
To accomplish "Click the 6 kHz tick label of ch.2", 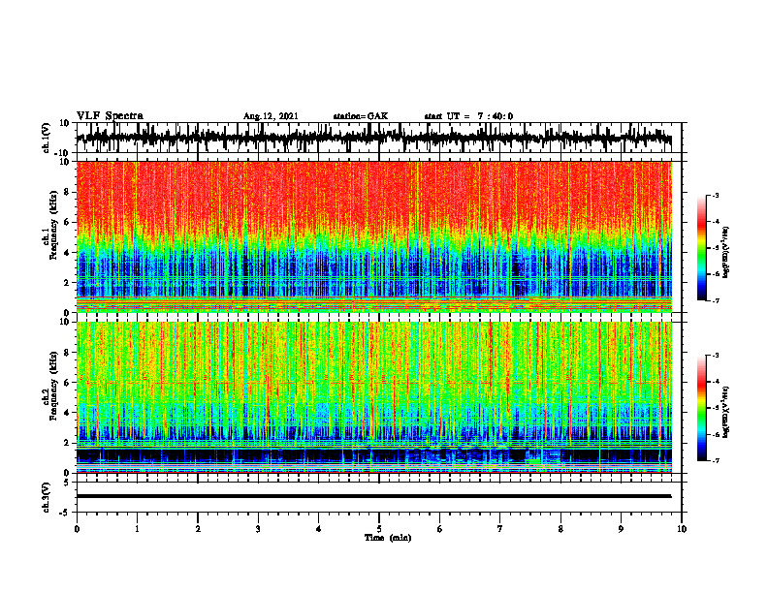I will (x=68, y=383).
